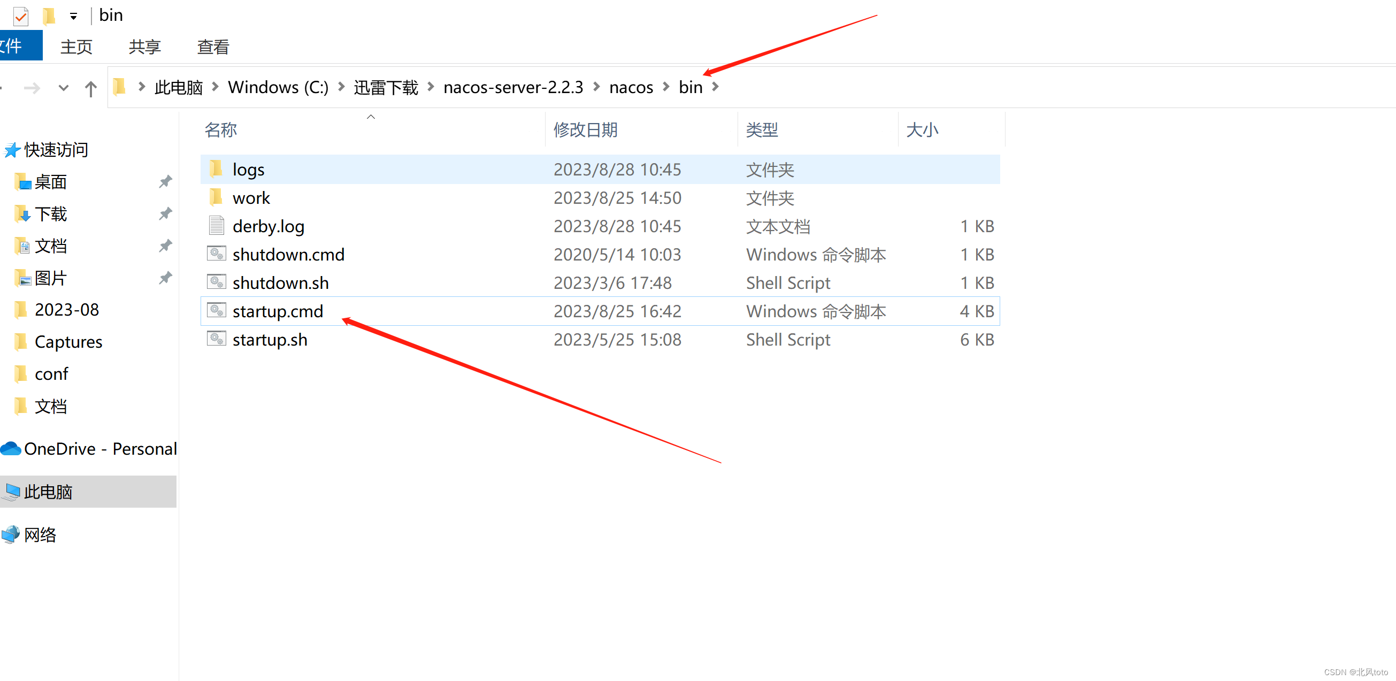Open 网络 in navigation pane
The image size is (1396, 681).
tap(40, 534)
